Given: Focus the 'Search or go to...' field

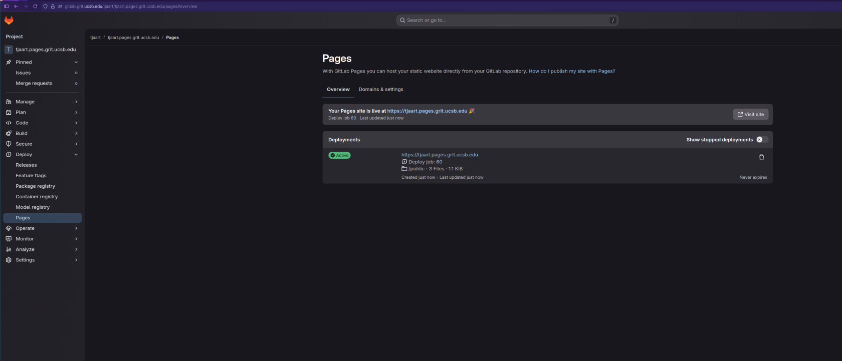Looking at the screenshot, I should tap(507, 21).
